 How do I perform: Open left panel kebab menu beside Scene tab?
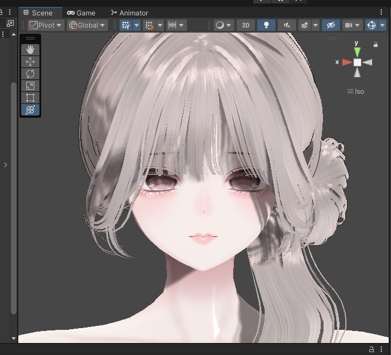tap(10, 12)
